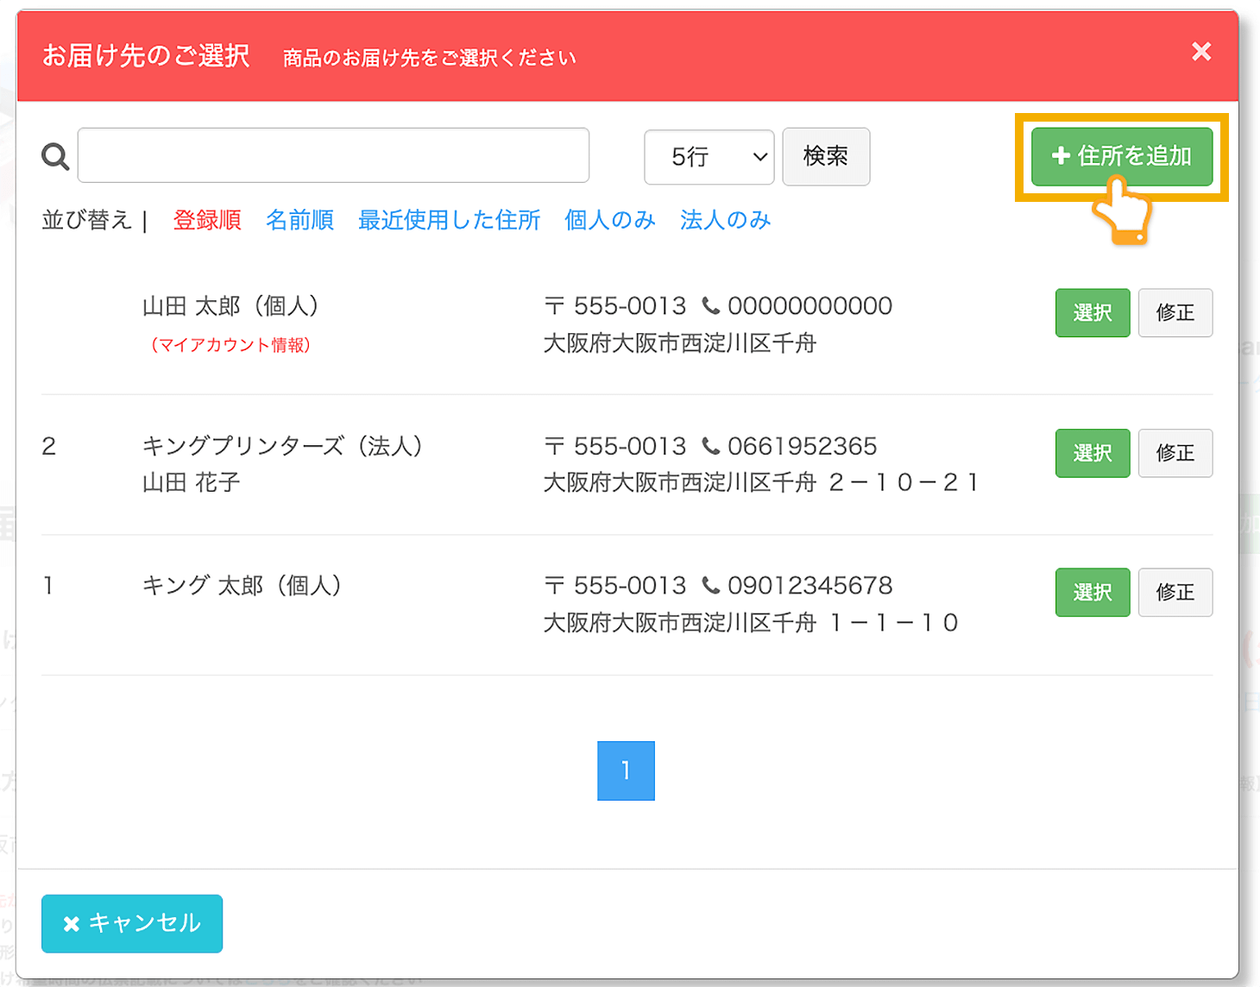Click the magnifying glass search icon
This screenshot has height=987, width=1260.
[54, 155]
